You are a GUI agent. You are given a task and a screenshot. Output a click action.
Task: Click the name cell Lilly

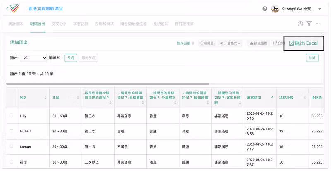click(x=23, y=116)
